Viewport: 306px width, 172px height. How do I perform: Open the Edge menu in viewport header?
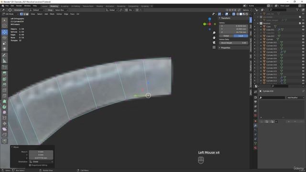tap(66, 14)
